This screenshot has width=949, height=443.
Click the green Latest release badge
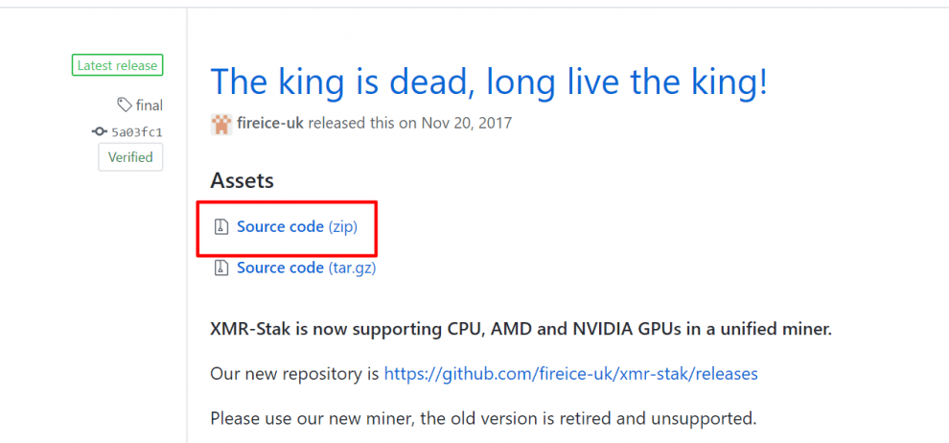click(x=117, y=65)
